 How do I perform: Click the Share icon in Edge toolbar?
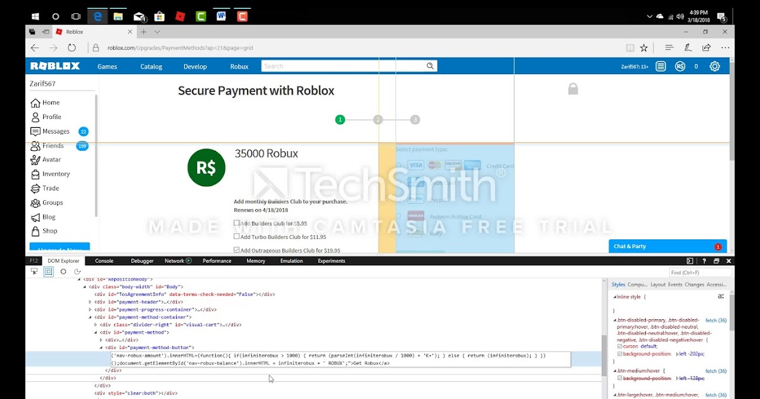(x=706, y=47)
